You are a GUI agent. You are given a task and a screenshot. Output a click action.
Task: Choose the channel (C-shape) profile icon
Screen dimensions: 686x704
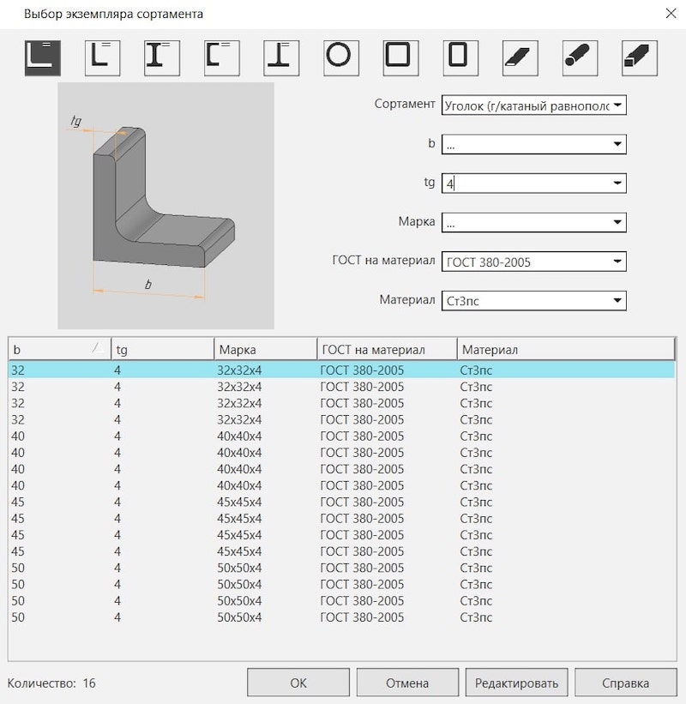click(x=222, y=58)
